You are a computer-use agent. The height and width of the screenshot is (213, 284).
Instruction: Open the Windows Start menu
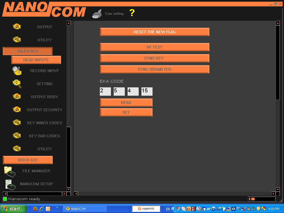pos(13,209)
